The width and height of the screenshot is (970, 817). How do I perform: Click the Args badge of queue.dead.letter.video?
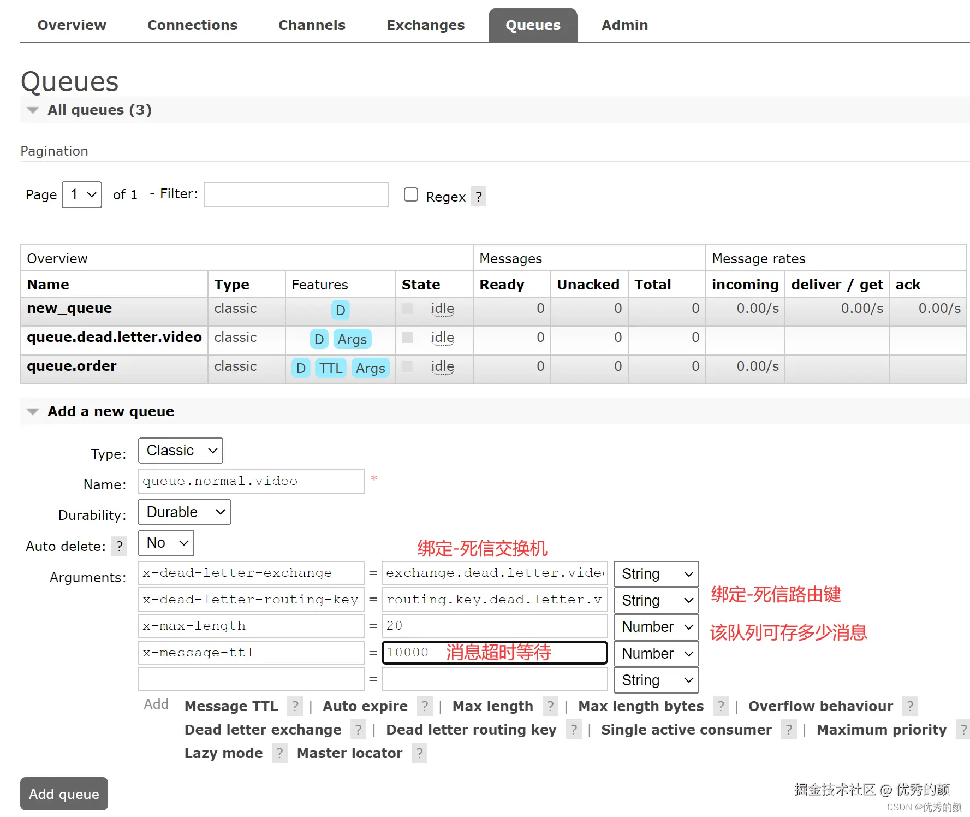352,339
